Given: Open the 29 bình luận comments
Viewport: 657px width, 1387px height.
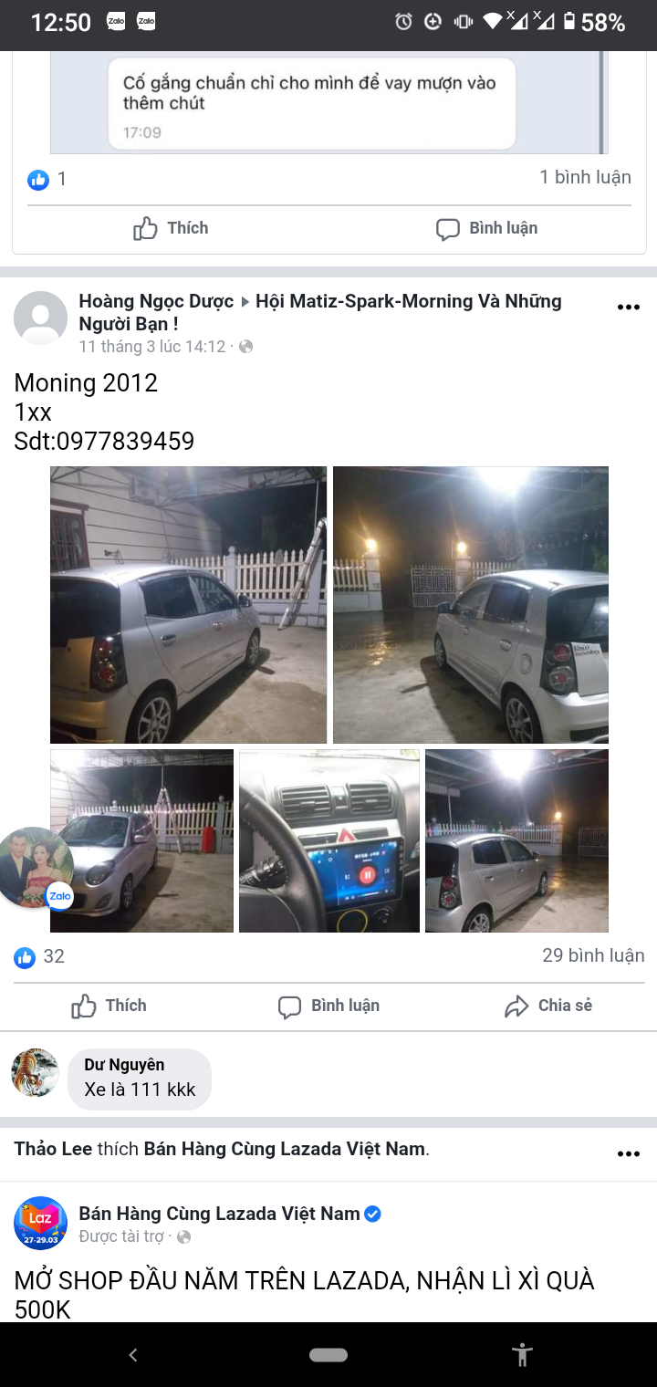Looking at the screenshot, I should coord(593,955).
